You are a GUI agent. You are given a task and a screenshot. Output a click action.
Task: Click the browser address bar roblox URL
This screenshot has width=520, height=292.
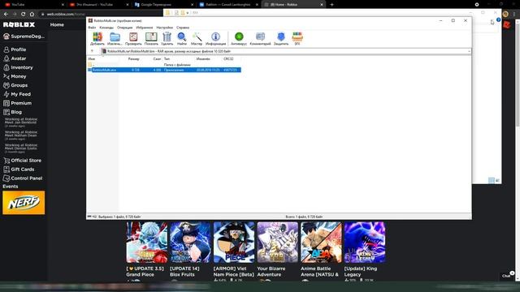(x=66, y=14)
